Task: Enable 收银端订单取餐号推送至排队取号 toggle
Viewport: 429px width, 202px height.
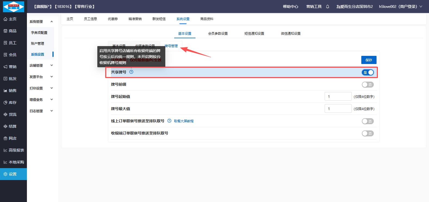Action: (x=368, y=133)
